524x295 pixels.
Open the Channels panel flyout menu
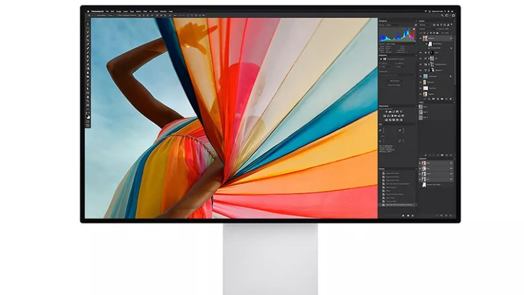(454, 159)
